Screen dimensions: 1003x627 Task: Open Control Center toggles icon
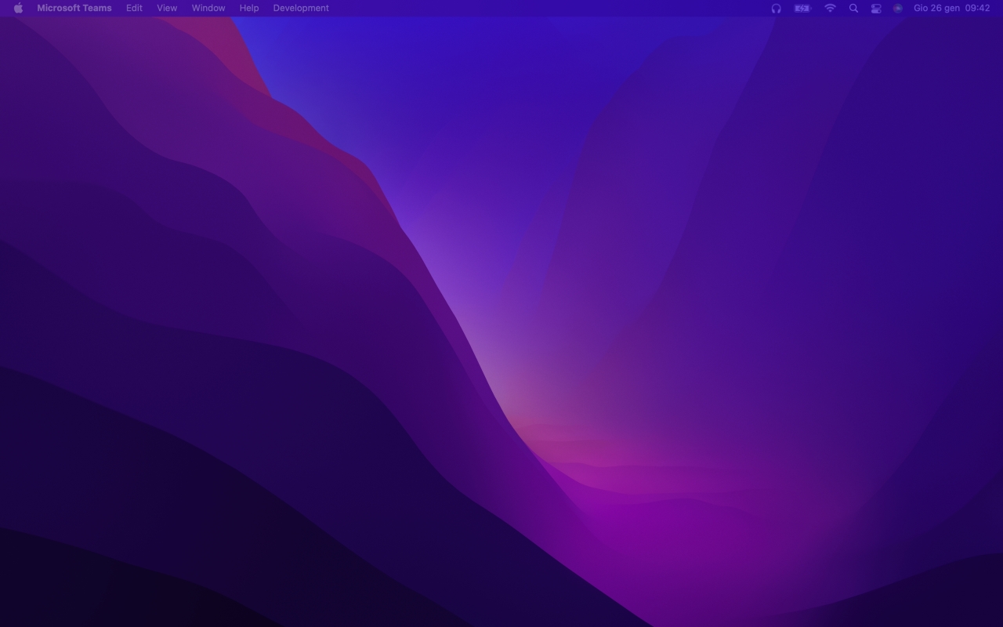[876, 8]
